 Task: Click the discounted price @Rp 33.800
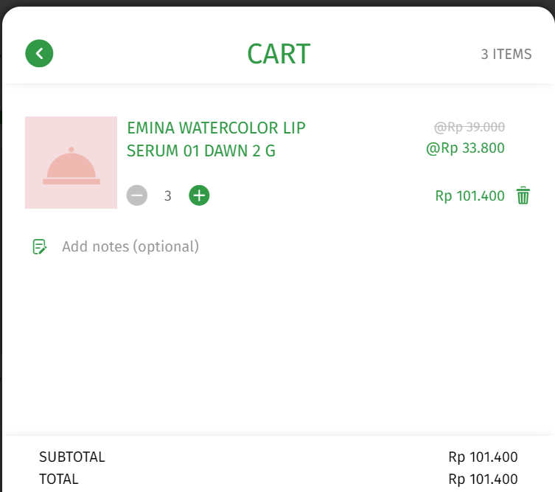465,148
